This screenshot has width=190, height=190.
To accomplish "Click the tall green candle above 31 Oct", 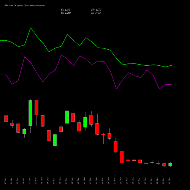I will click(30, 113).
